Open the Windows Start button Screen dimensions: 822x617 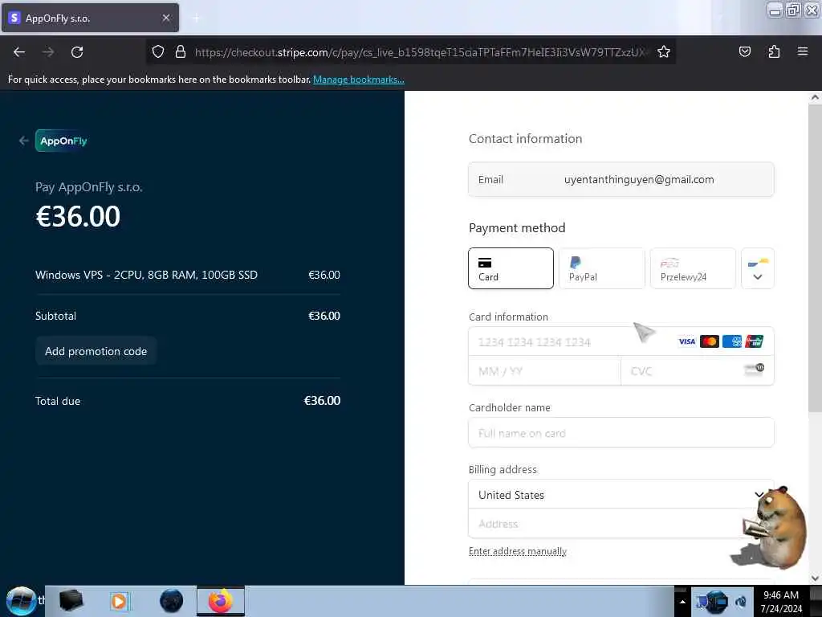coord(21,601)
